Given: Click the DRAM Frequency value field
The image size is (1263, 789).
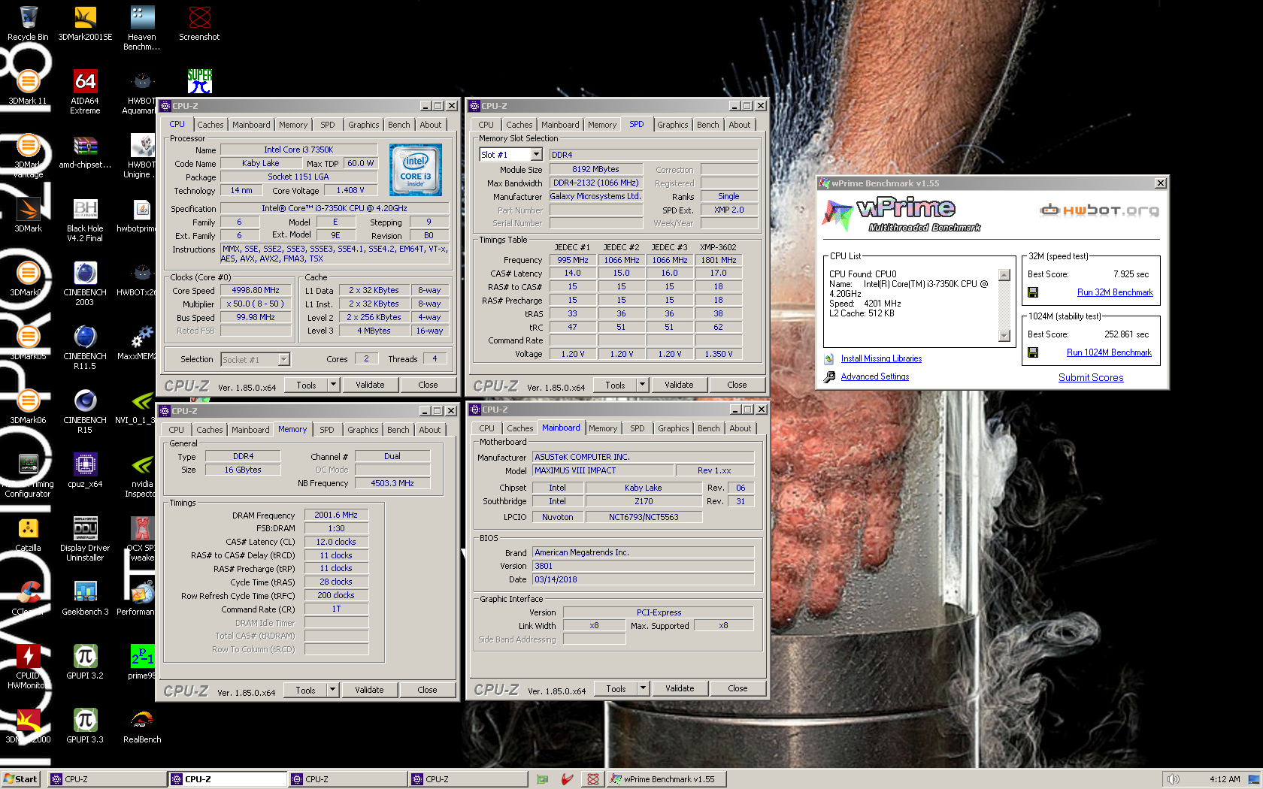Looking at the screenshot, I should 336,515.
